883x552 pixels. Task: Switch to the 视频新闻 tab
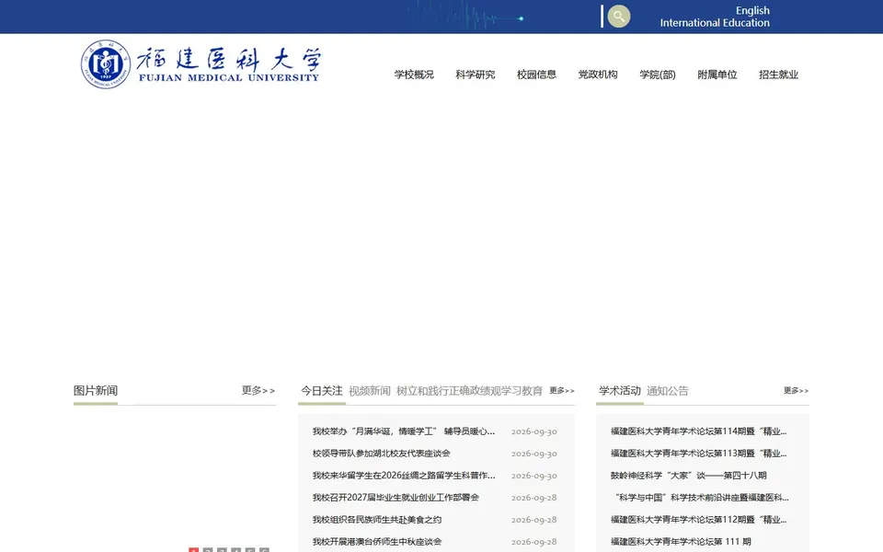(x=370, y=391)
